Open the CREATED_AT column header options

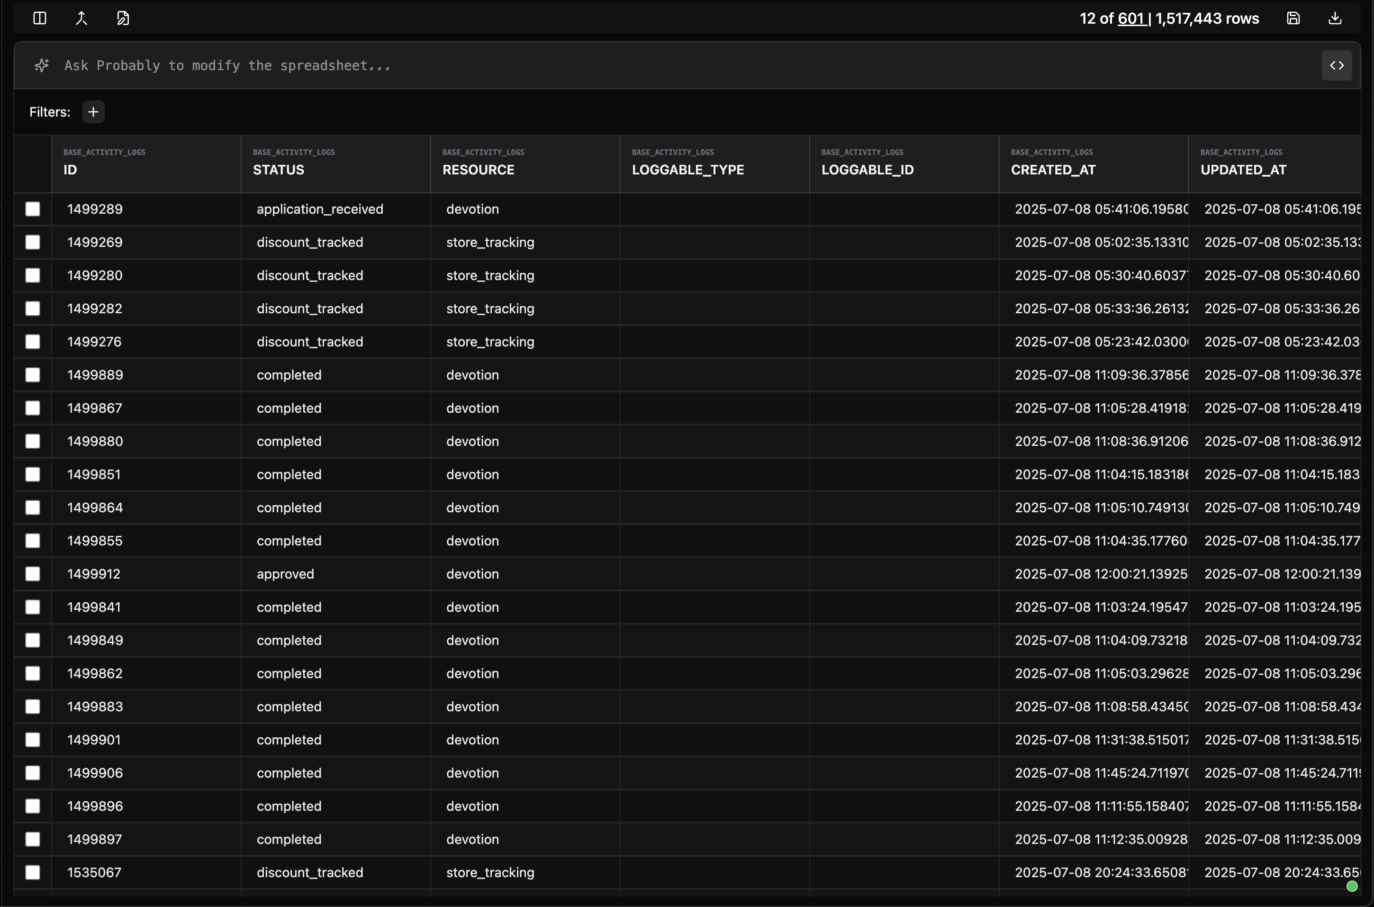(1053, 170)
